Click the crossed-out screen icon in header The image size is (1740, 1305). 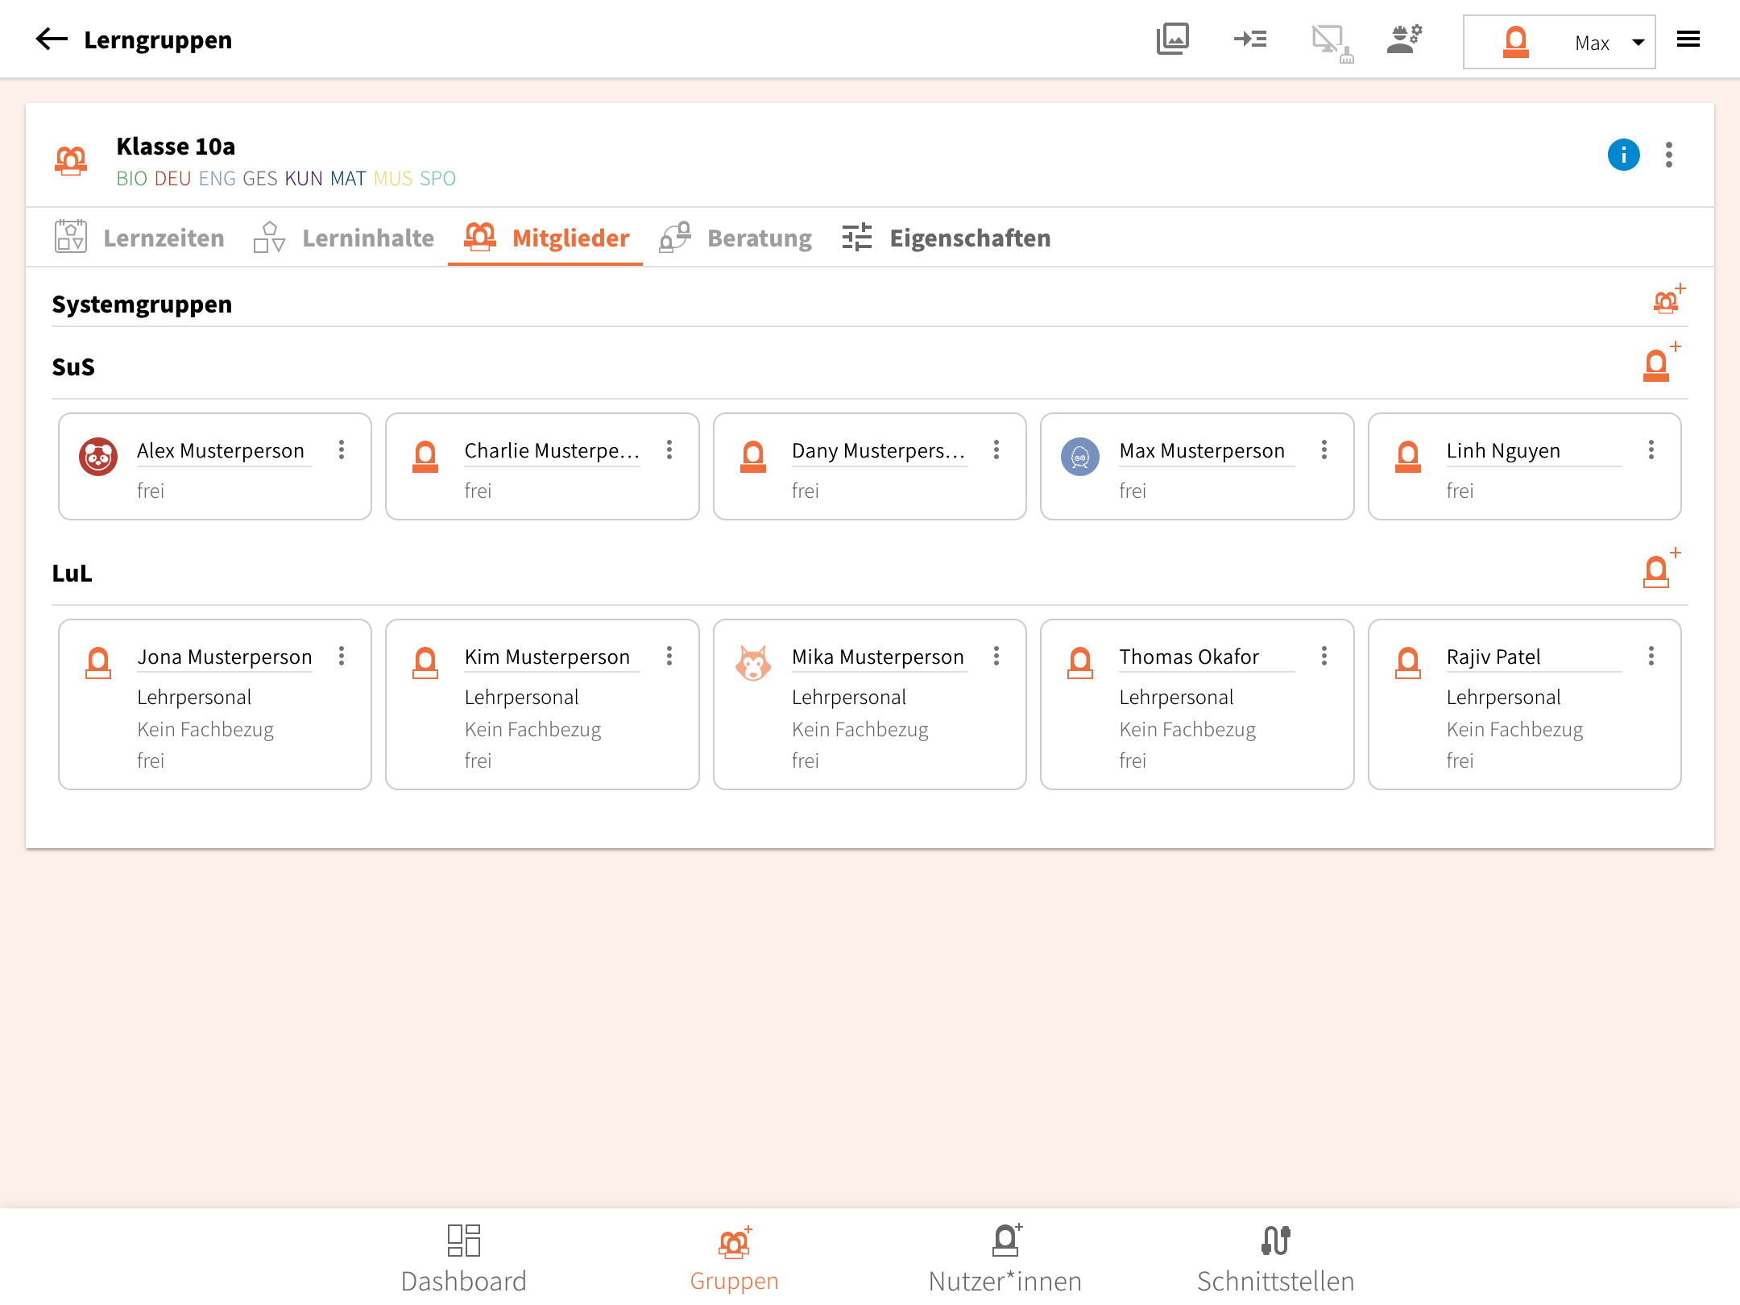[x=1331, y=42]
